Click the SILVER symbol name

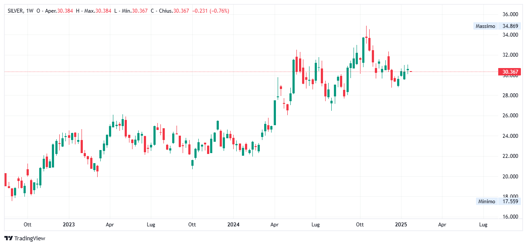pyautogui.click(x=16, y=11)
